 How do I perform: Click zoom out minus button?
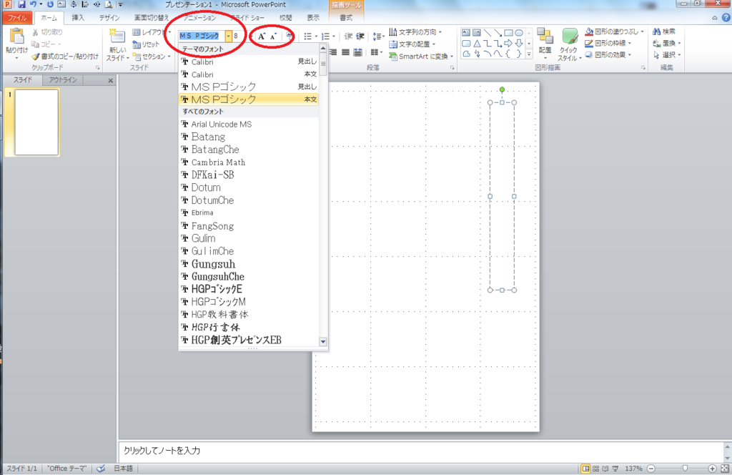point(651,468)
